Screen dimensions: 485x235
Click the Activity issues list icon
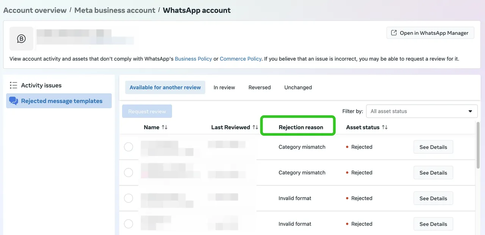point(14,85)
